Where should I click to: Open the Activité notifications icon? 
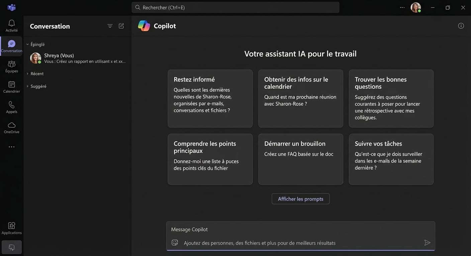(11, 23)
